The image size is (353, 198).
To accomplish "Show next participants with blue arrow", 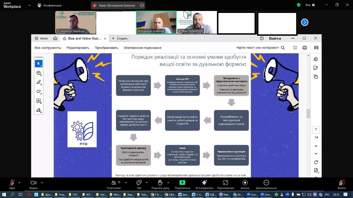I will pyautogui.click(x=304, y=22).
